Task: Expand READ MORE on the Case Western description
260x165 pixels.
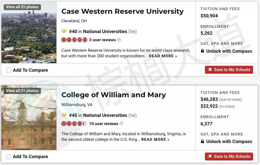Action: (163, 56)
